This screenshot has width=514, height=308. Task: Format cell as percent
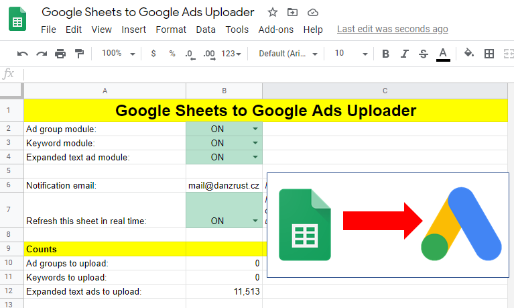[x=172, y=53]
